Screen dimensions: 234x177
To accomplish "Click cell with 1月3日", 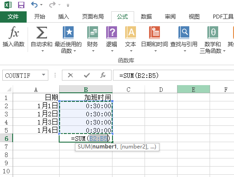I will click(x=36, y=122).
